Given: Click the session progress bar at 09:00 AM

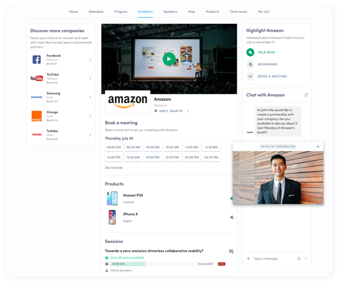Looking at the screenshot, I should click(162, 264).
